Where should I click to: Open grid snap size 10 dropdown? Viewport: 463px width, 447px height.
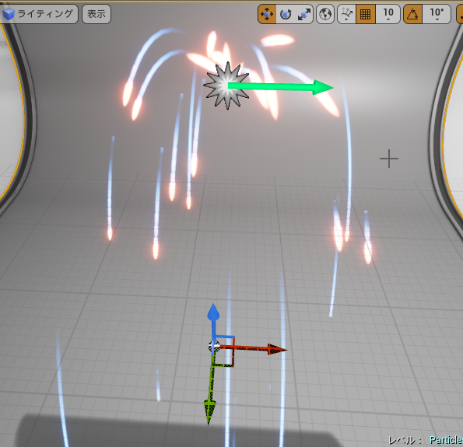[388, 14]
